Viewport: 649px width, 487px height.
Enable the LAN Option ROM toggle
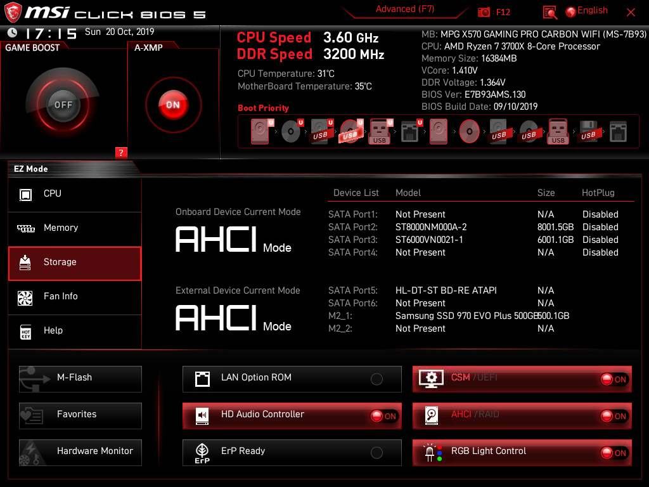pos(376,379)
